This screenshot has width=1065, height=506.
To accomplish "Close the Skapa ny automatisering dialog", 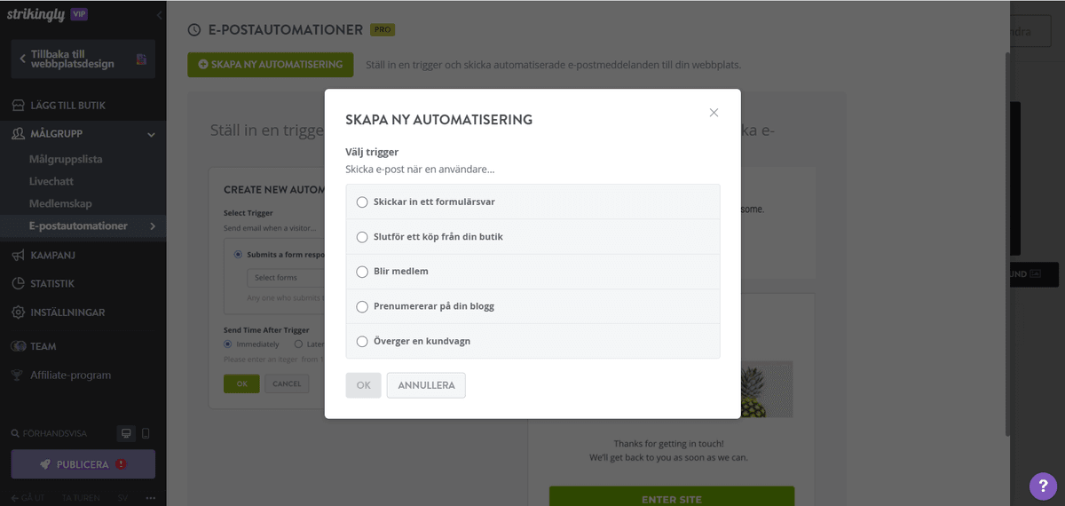I will pos(714,113).
